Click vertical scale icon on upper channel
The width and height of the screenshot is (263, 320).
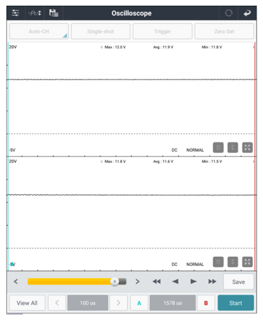tap(233, 148)
